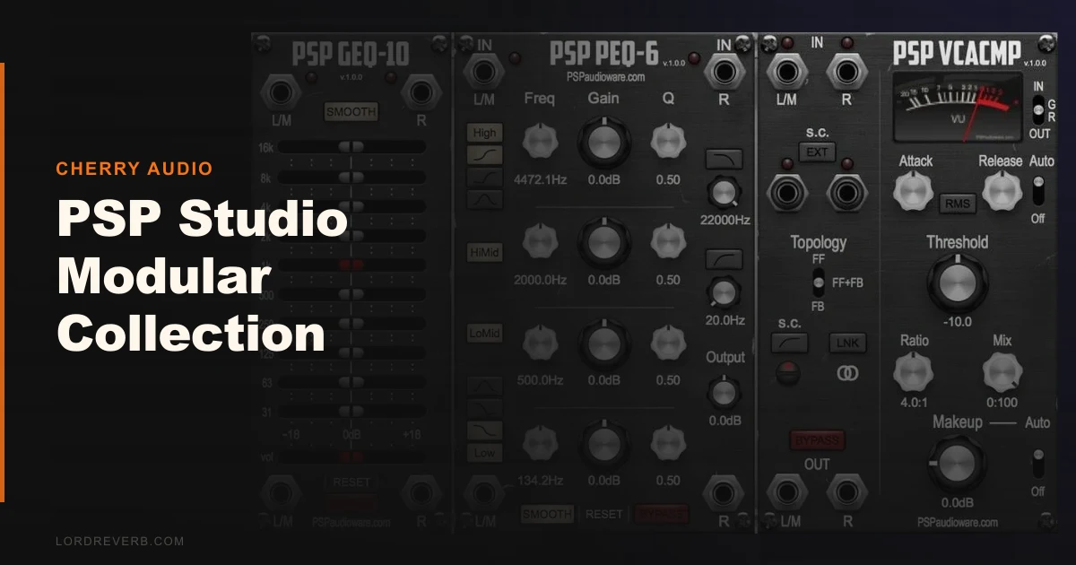Click the 4.0:1 ratio value

click(x=914, y=402)
